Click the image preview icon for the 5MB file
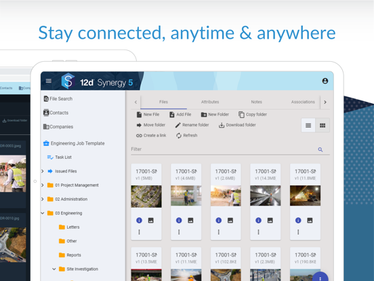This screenshot has height=281, width=374. click(x=150, y=221)
